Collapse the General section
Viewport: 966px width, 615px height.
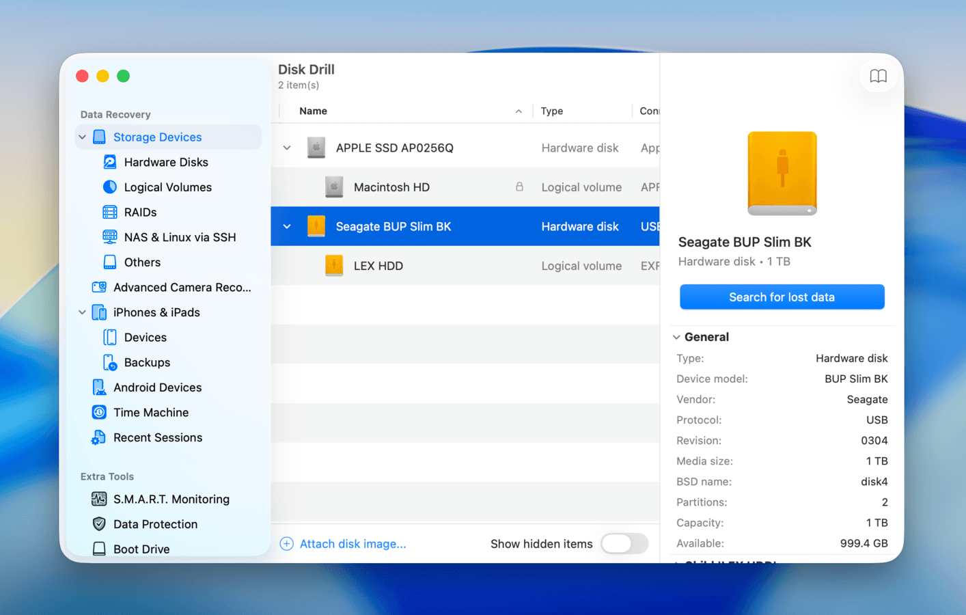coord(676,337)
